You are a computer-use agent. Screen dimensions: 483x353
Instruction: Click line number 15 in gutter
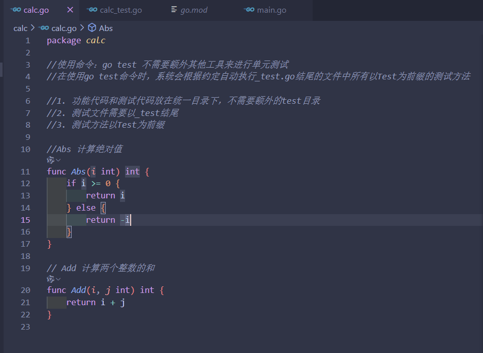click(25, 220)
